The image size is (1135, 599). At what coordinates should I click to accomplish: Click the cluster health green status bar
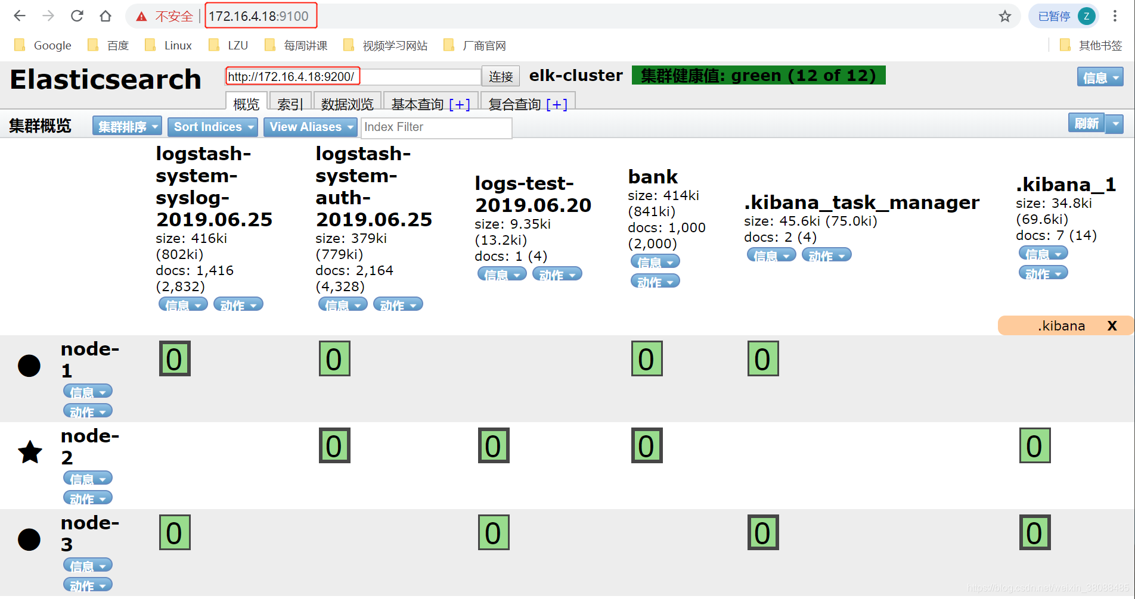pyautogui.click(x=758, y=75)
